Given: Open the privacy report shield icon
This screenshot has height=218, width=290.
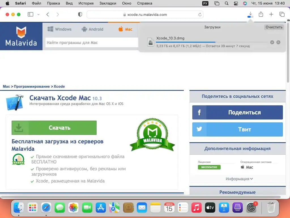Looking at the screenshot, I should click(x=80, y=14).
